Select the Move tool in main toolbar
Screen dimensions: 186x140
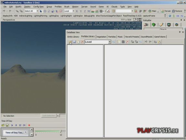pyautogui.click(x=45, y=11)
